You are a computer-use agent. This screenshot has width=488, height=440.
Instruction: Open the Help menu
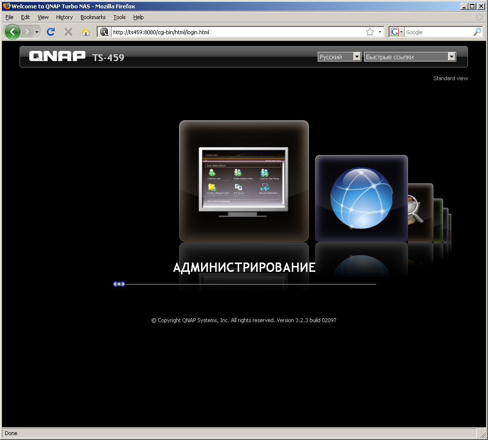click(139, 17)
